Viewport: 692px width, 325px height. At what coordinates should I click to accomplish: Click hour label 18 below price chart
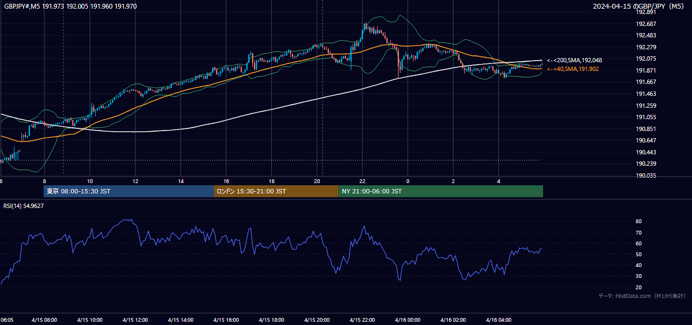(271, 181)
